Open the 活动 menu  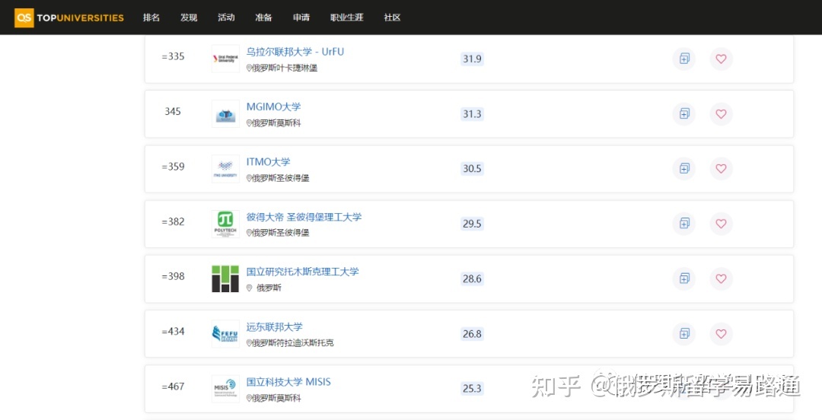pos(227,17)
